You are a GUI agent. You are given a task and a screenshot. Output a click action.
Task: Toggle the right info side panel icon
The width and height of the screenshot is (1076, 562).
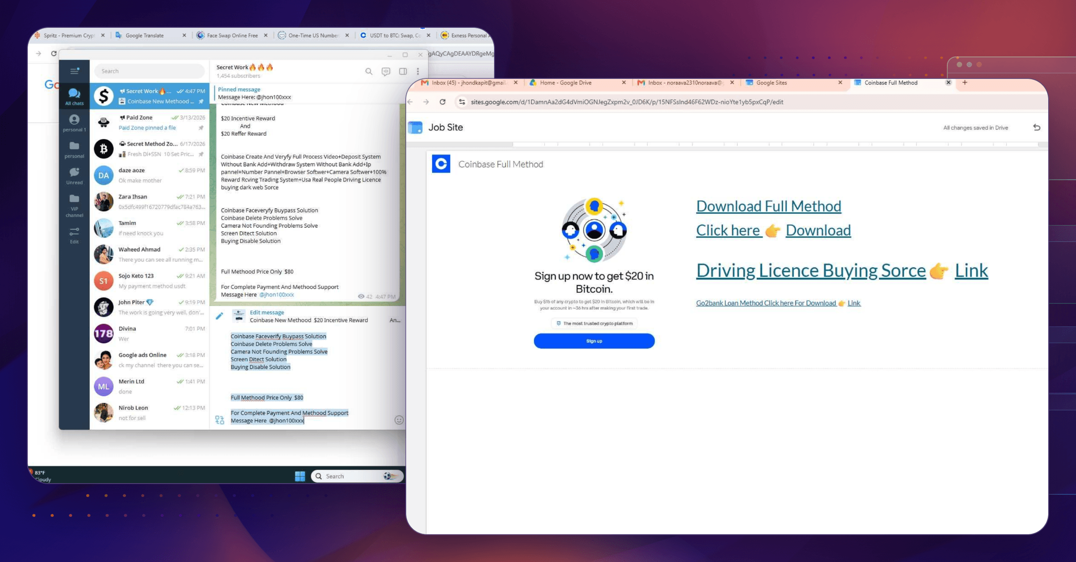(x=403, y=71)
